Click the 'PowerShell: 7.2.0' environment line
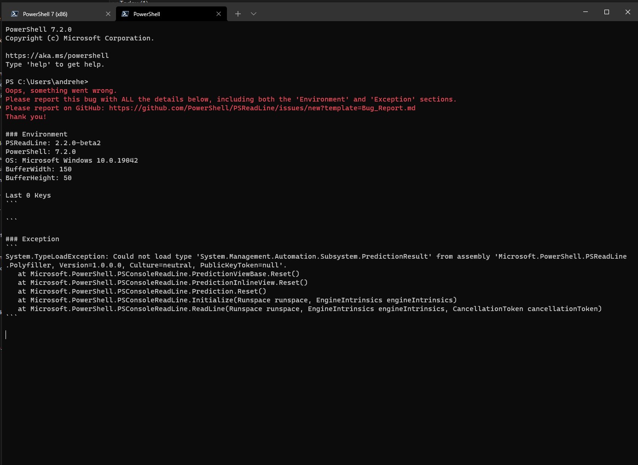The image size is (638, 465). 41,152
